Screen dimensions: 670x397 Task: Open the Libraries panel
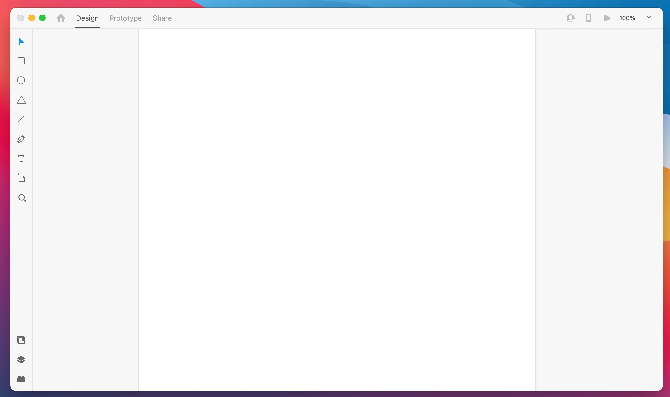pos(21,340)
